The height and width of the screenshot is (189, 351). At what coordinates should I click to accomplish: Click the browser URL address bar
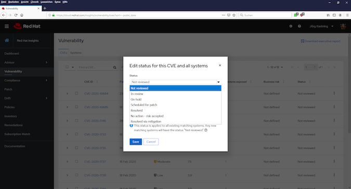[x=137, y=15]
